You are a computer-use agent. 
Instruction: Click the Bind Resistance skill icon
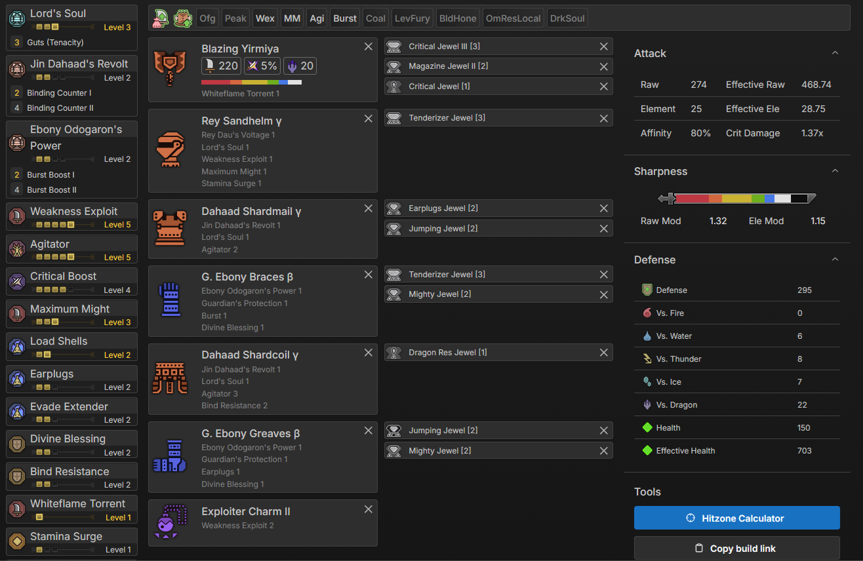17,476
